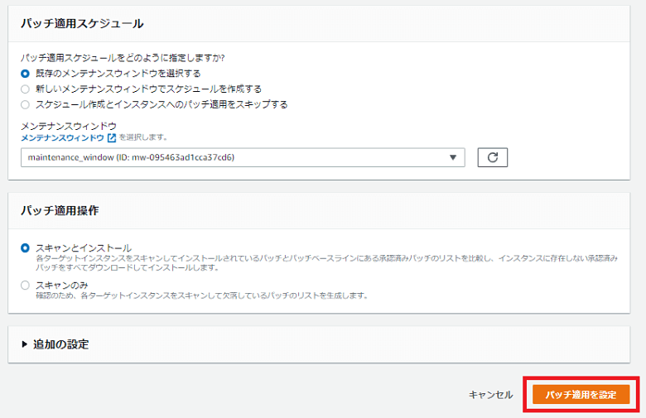Choose the create schedule in new maintenance window option
The width and height of the screenshot is (646, 418).
pyautogui.click(x=25, y=89)
